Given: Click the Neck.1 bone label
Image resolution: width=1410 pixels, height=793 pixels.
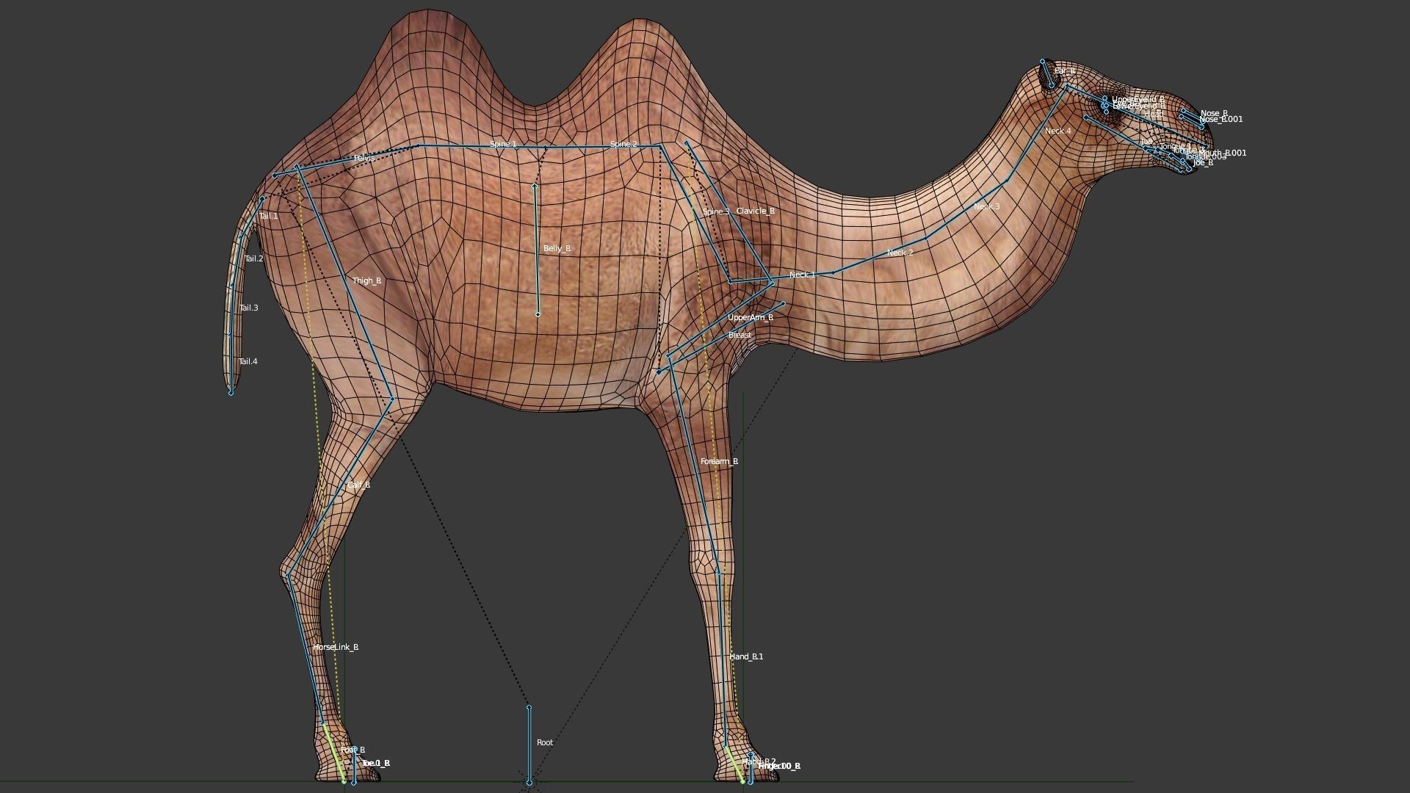Looking at the screenshot, I should click(x=802, y=275).
